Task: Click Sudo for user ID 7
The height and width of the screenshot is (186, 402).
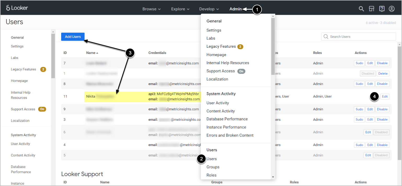Action: (359, 63)
